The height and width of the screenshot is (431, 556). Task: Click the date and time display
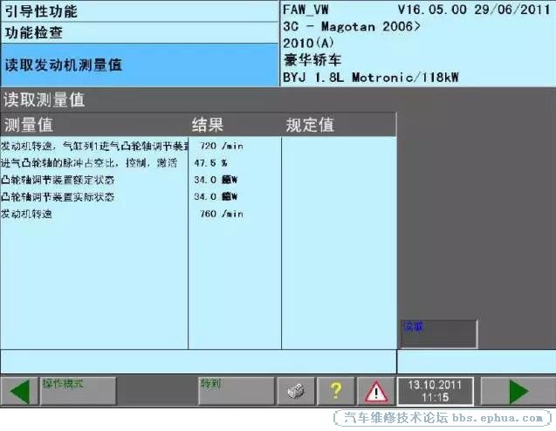(x=435, y=390)
